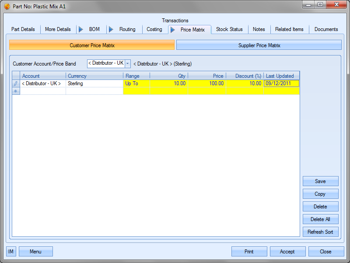Click the Delete All button
This screenshot has width=350, height=263.
[320, 219]
